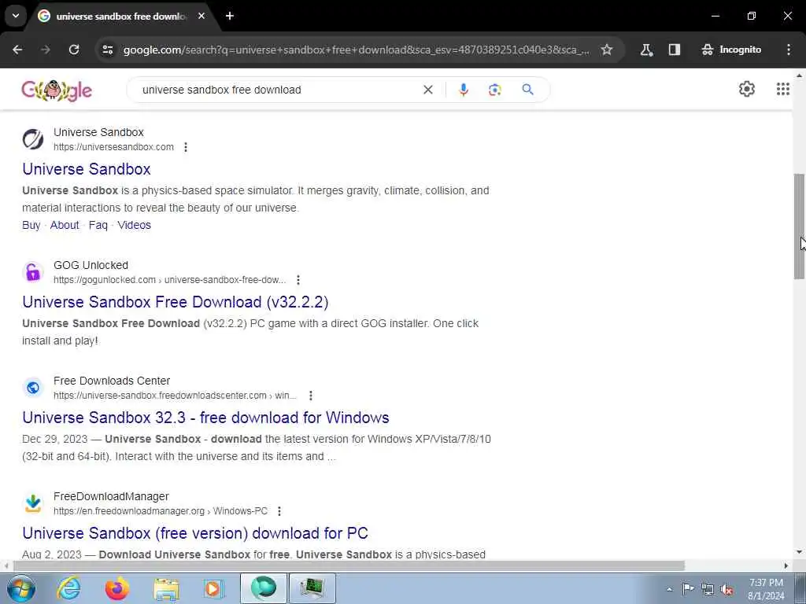Go back using the browser back arrow
This screenshot has height=604, width=806.
pos(17,50)
